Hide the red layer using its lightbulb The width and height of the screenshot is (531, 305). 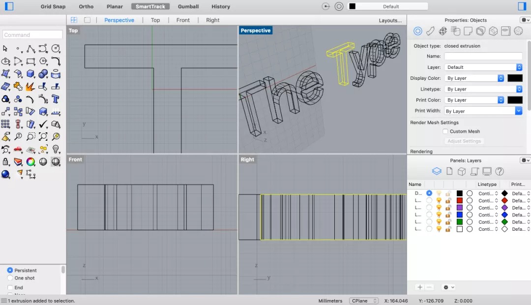click(439, 201)
